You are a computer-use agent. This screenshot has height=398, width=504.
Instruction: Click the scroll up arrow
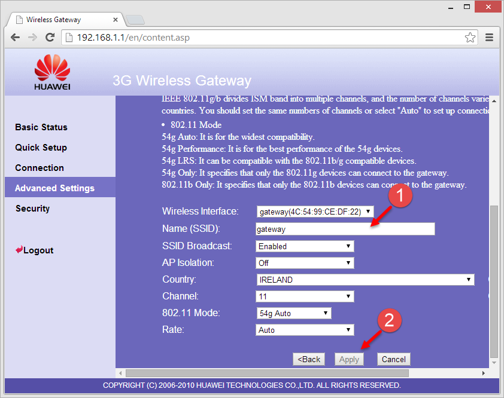(494, 101)
